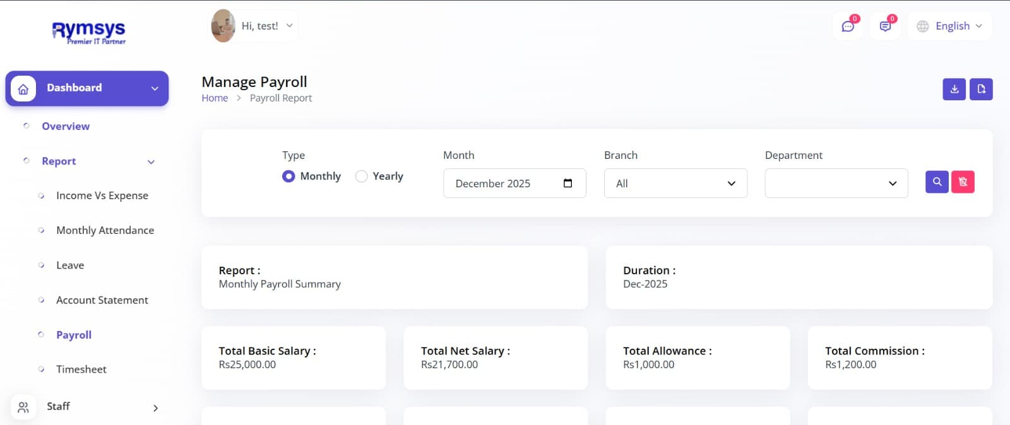This screenshot has height=425, width=1010.
Task: Open the Timesheet report link
Action: pos(81,370)
